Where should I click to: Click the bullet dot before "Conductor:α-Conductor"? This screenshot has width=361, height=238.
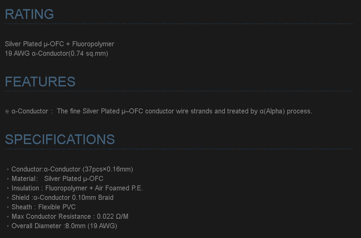click(7, 169)
